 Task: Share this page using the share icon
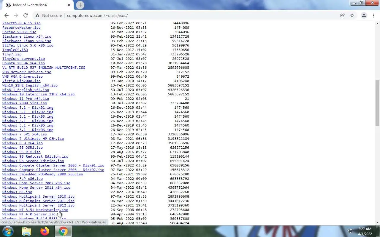pyautogui.click(x=342, y=15)
